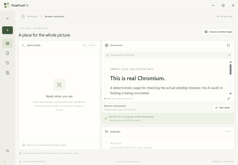Image resolution: width=238 pixels, height=165 pixels.
Task: Click the connection plug icon below browser
Action: pyautogui.click(x=229, y=99)
